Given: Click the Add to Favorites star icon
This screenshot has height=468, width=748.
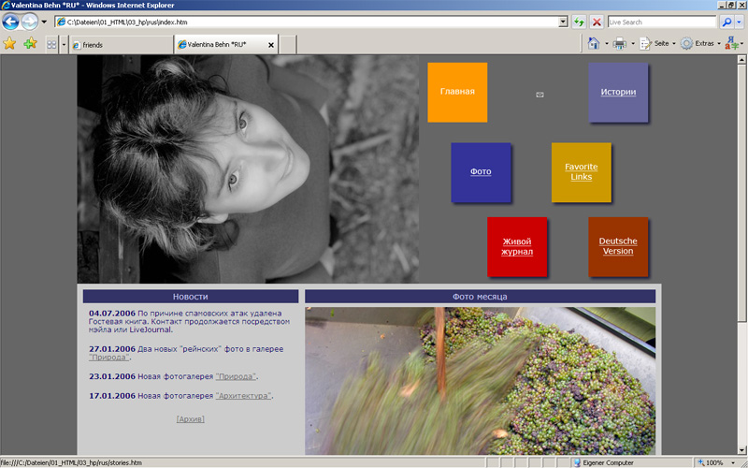Looking at the screenshot, I should (x=30, y=44).
